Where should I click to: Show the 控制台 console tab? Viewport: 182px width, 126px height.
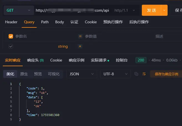coord(122,60)
